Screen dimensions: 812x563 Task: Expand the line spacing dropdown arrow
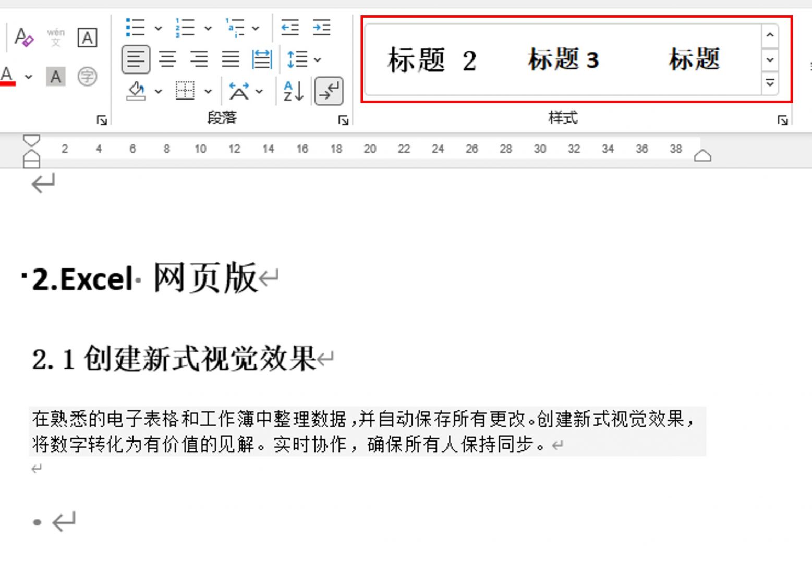318,60
